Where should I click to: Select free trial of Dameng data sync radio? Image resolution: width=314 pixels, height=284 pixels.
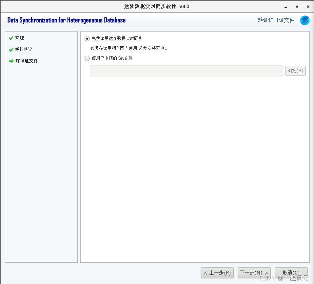pyautogui.click(x=87, y=38)
